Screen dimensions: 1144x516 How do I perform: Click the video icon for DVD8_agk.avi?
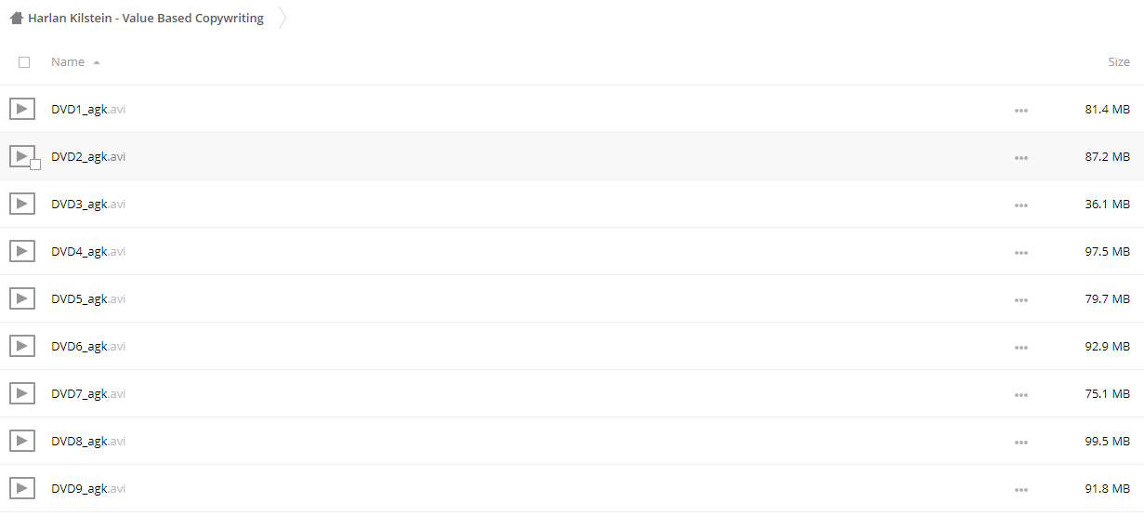[x=22, y=442]
